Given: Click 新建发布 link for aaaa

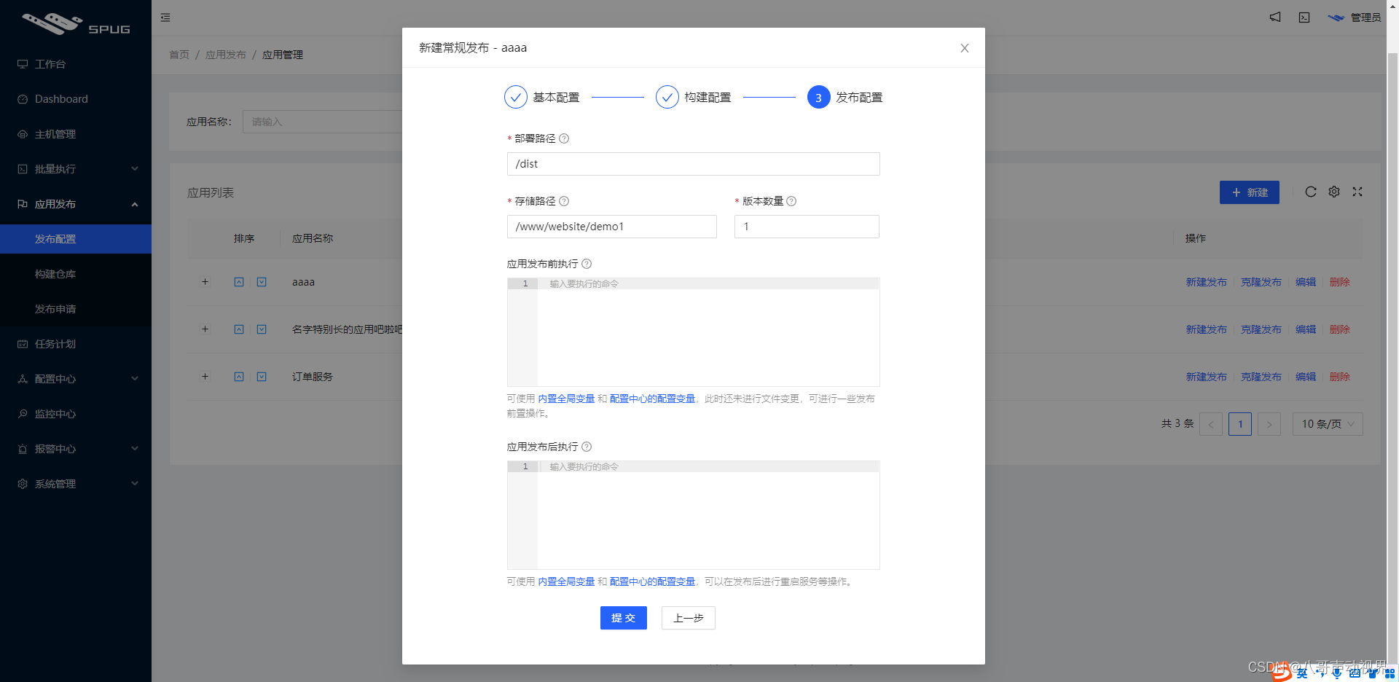Looking at the screenshot, I should (x=1206, y=282).
